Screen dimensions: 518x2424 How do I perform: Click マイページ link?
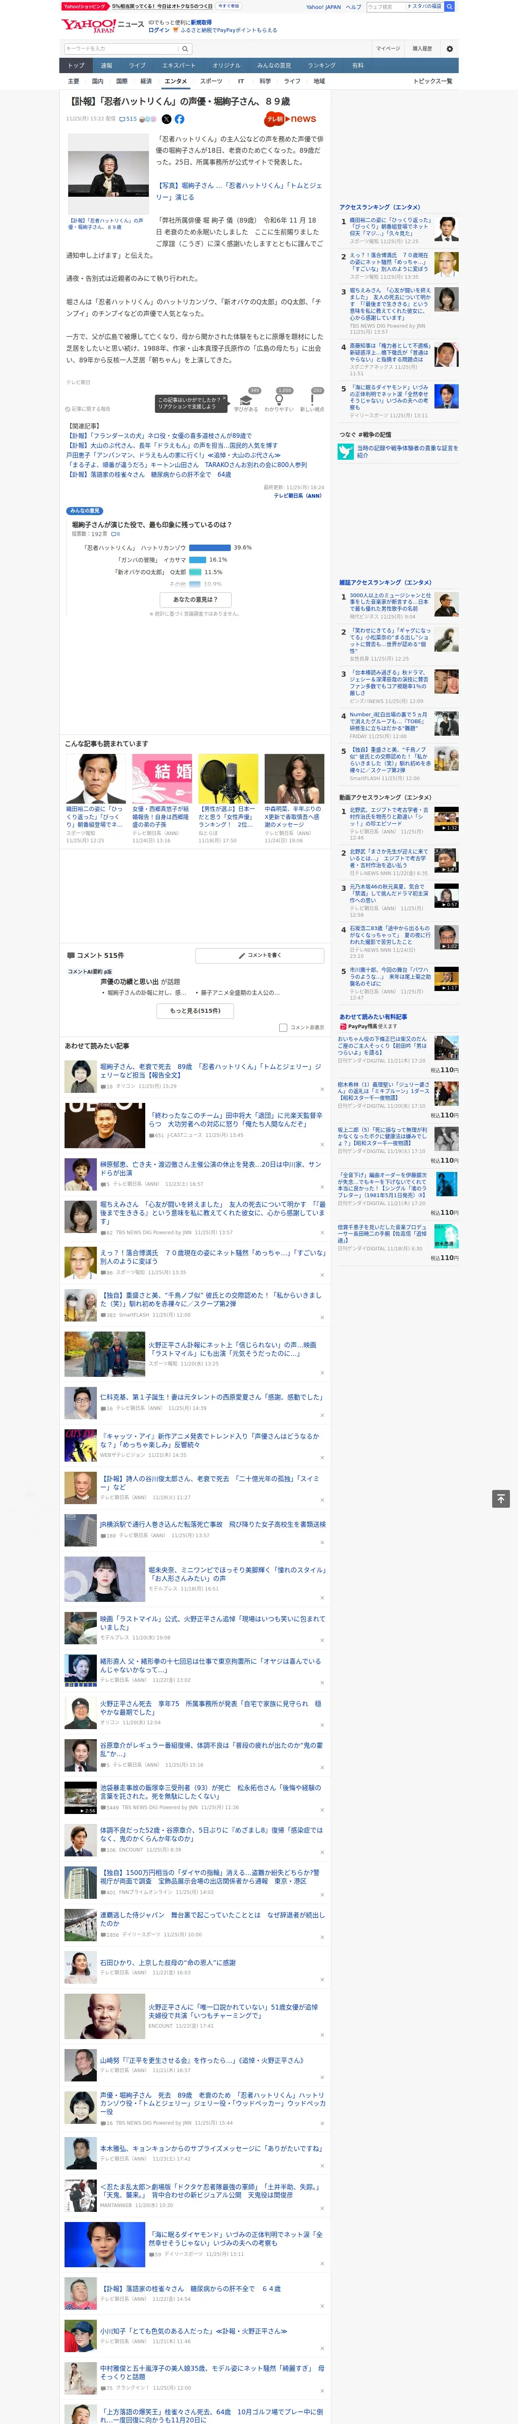(387, 49)
